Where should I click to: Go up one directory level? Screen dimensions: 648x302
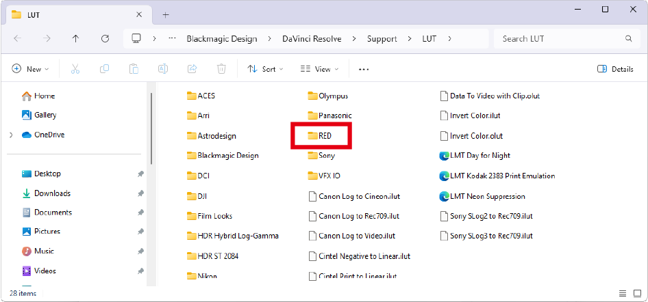click(75, 38)
